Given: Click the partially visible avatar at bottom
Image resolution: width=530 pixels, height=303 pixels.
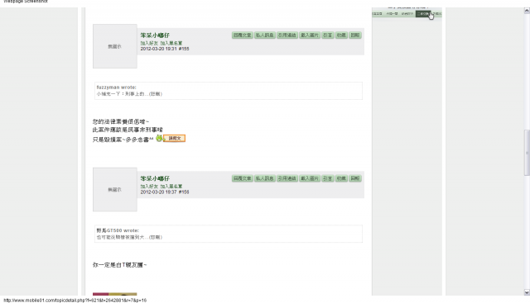Looking at the screenshot, I should coord(115,294).
